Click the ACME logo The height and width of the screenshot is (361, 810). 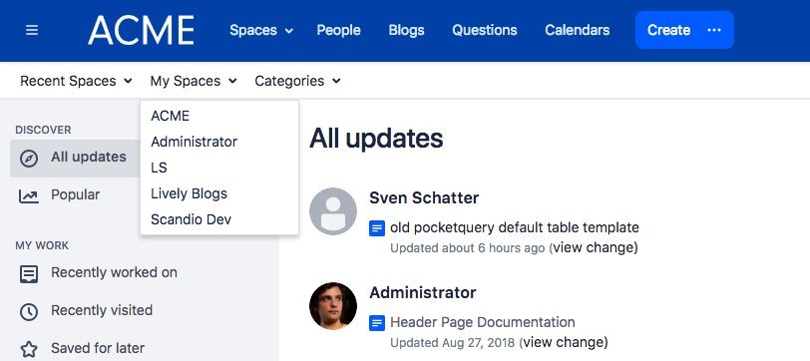141,30
